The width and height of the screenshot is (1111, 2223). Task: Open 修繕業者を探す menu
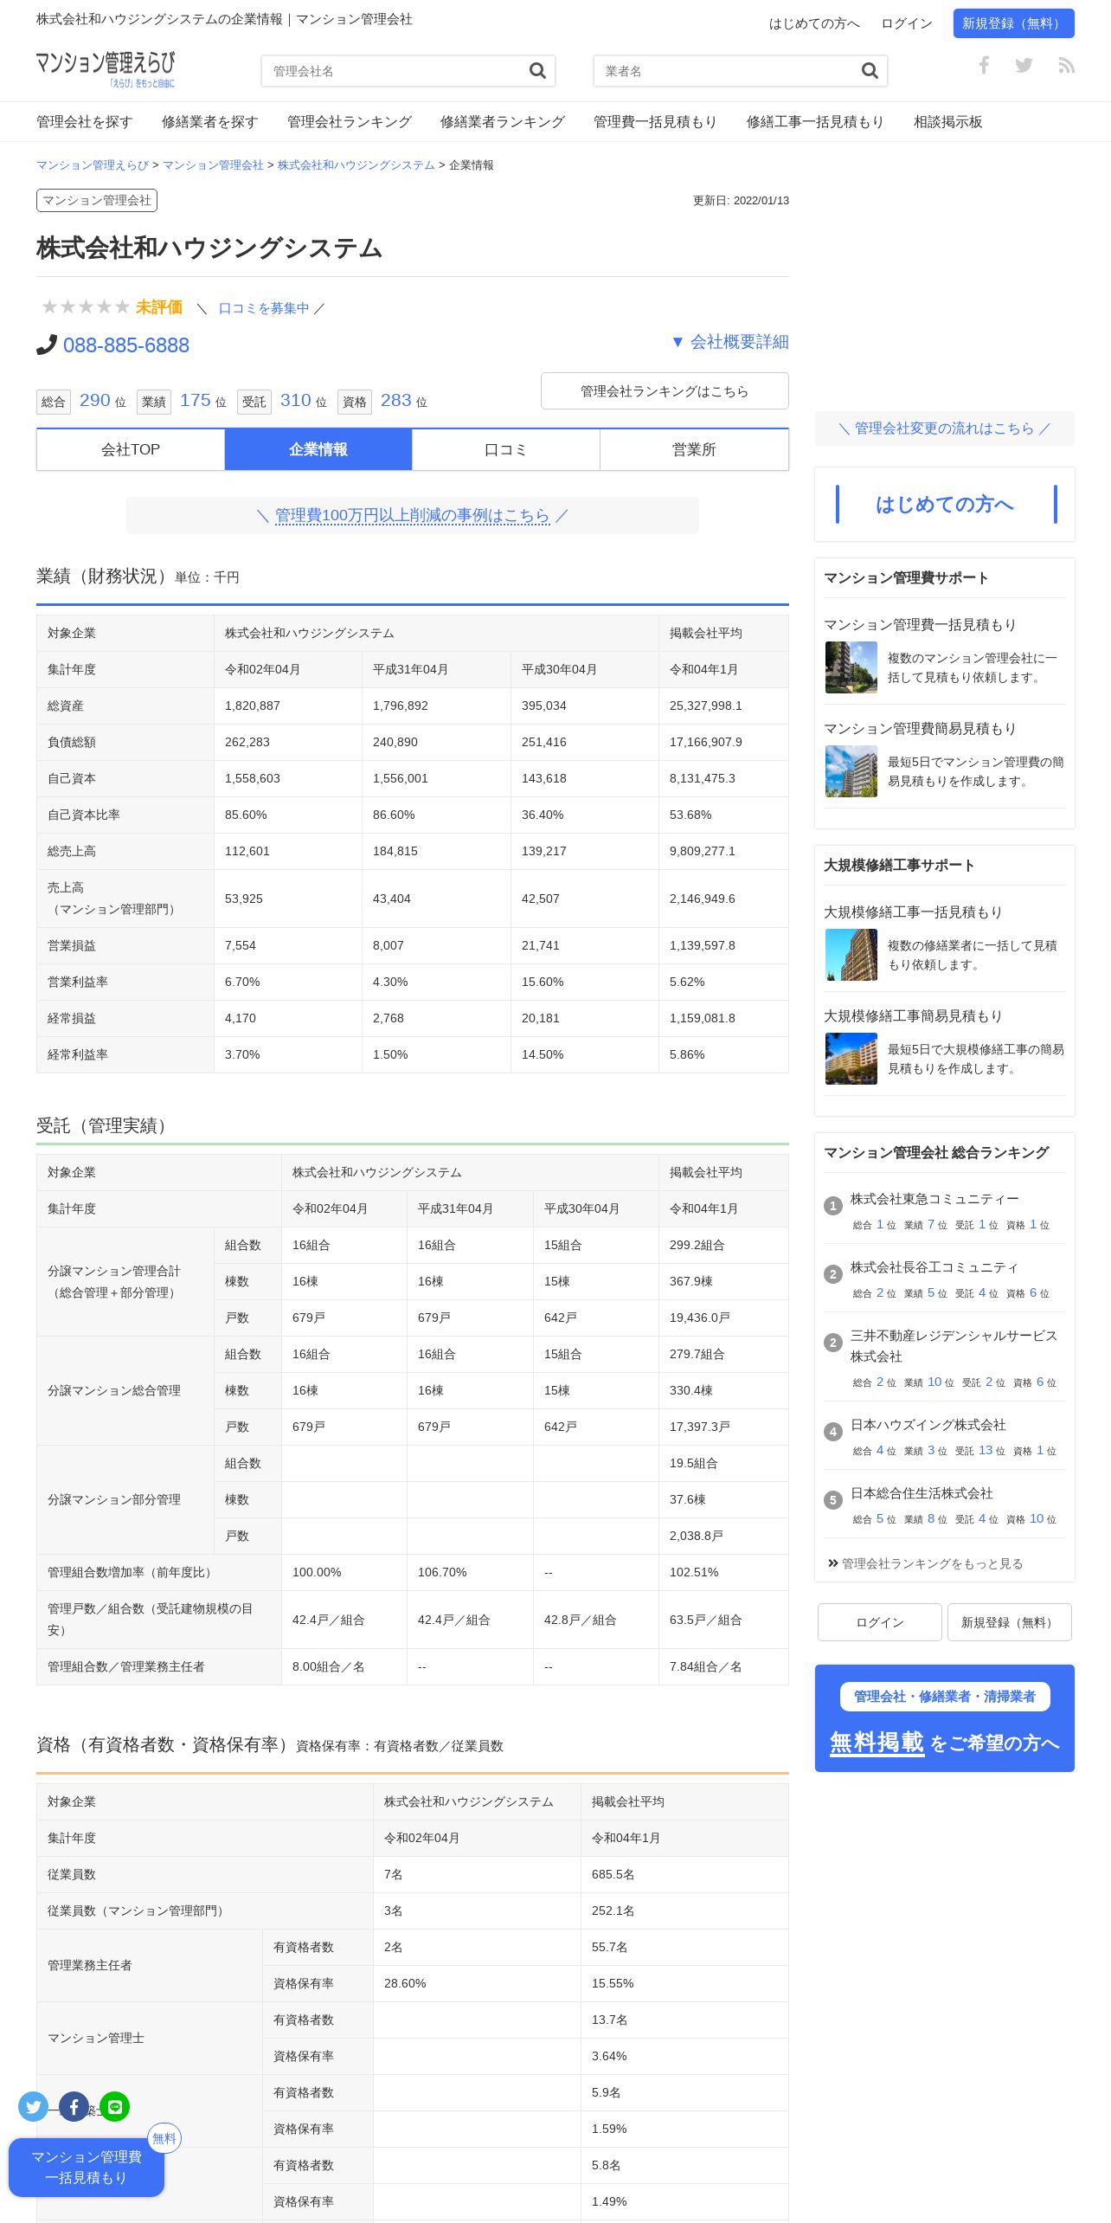coord(210,122)
